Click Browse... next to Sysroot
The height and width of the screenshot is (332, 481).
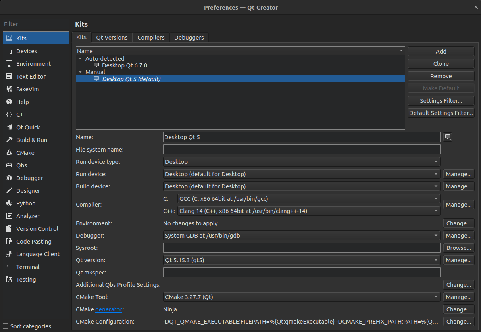click(458, 248)
